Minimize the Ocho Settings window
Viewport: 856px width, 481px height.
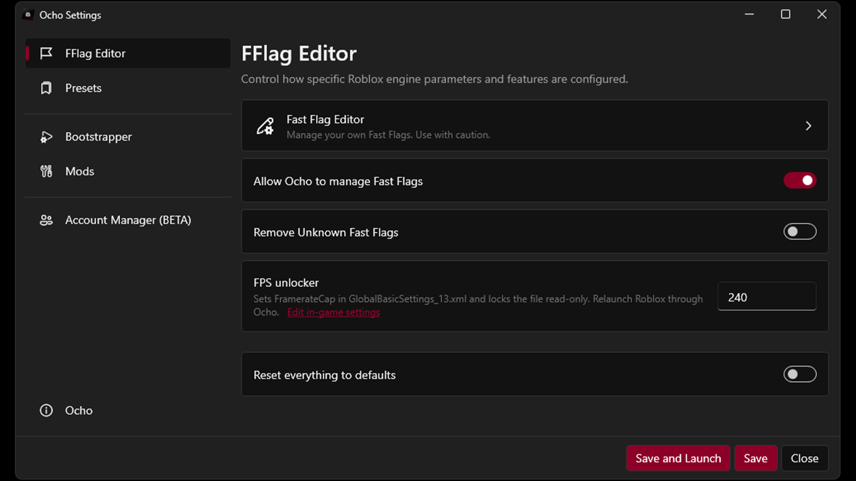(749, 14)
